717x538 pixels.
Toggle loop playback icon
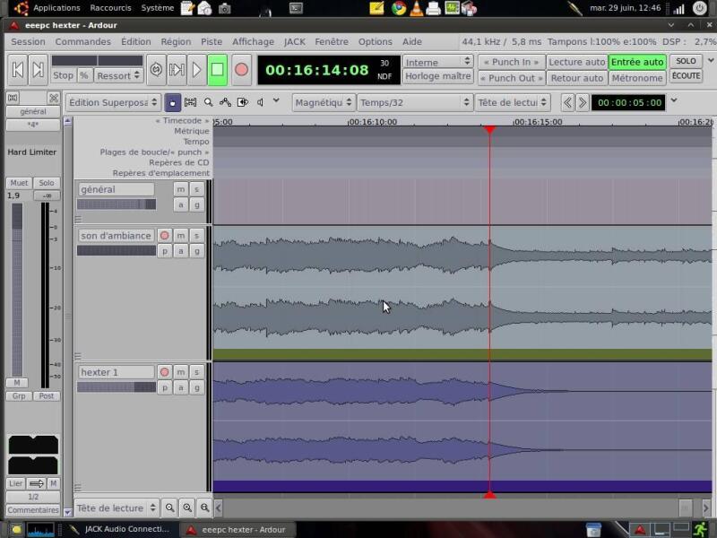156,70
